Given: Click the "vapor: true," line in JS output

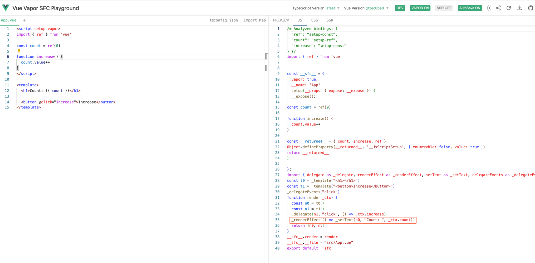Looking at the screenshot, I should pos(304,79).
